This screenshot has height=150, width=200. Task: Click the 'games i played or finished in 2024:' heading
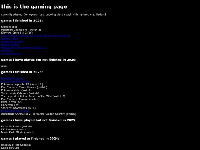click(30, 139)
